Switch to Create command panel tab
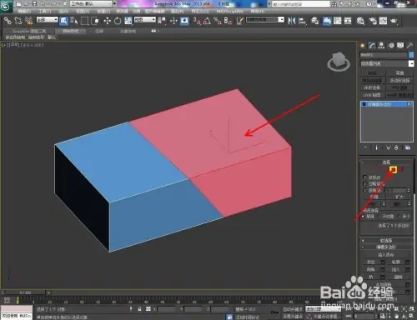Viewport: 417px width, 320px height. point(362,46)
